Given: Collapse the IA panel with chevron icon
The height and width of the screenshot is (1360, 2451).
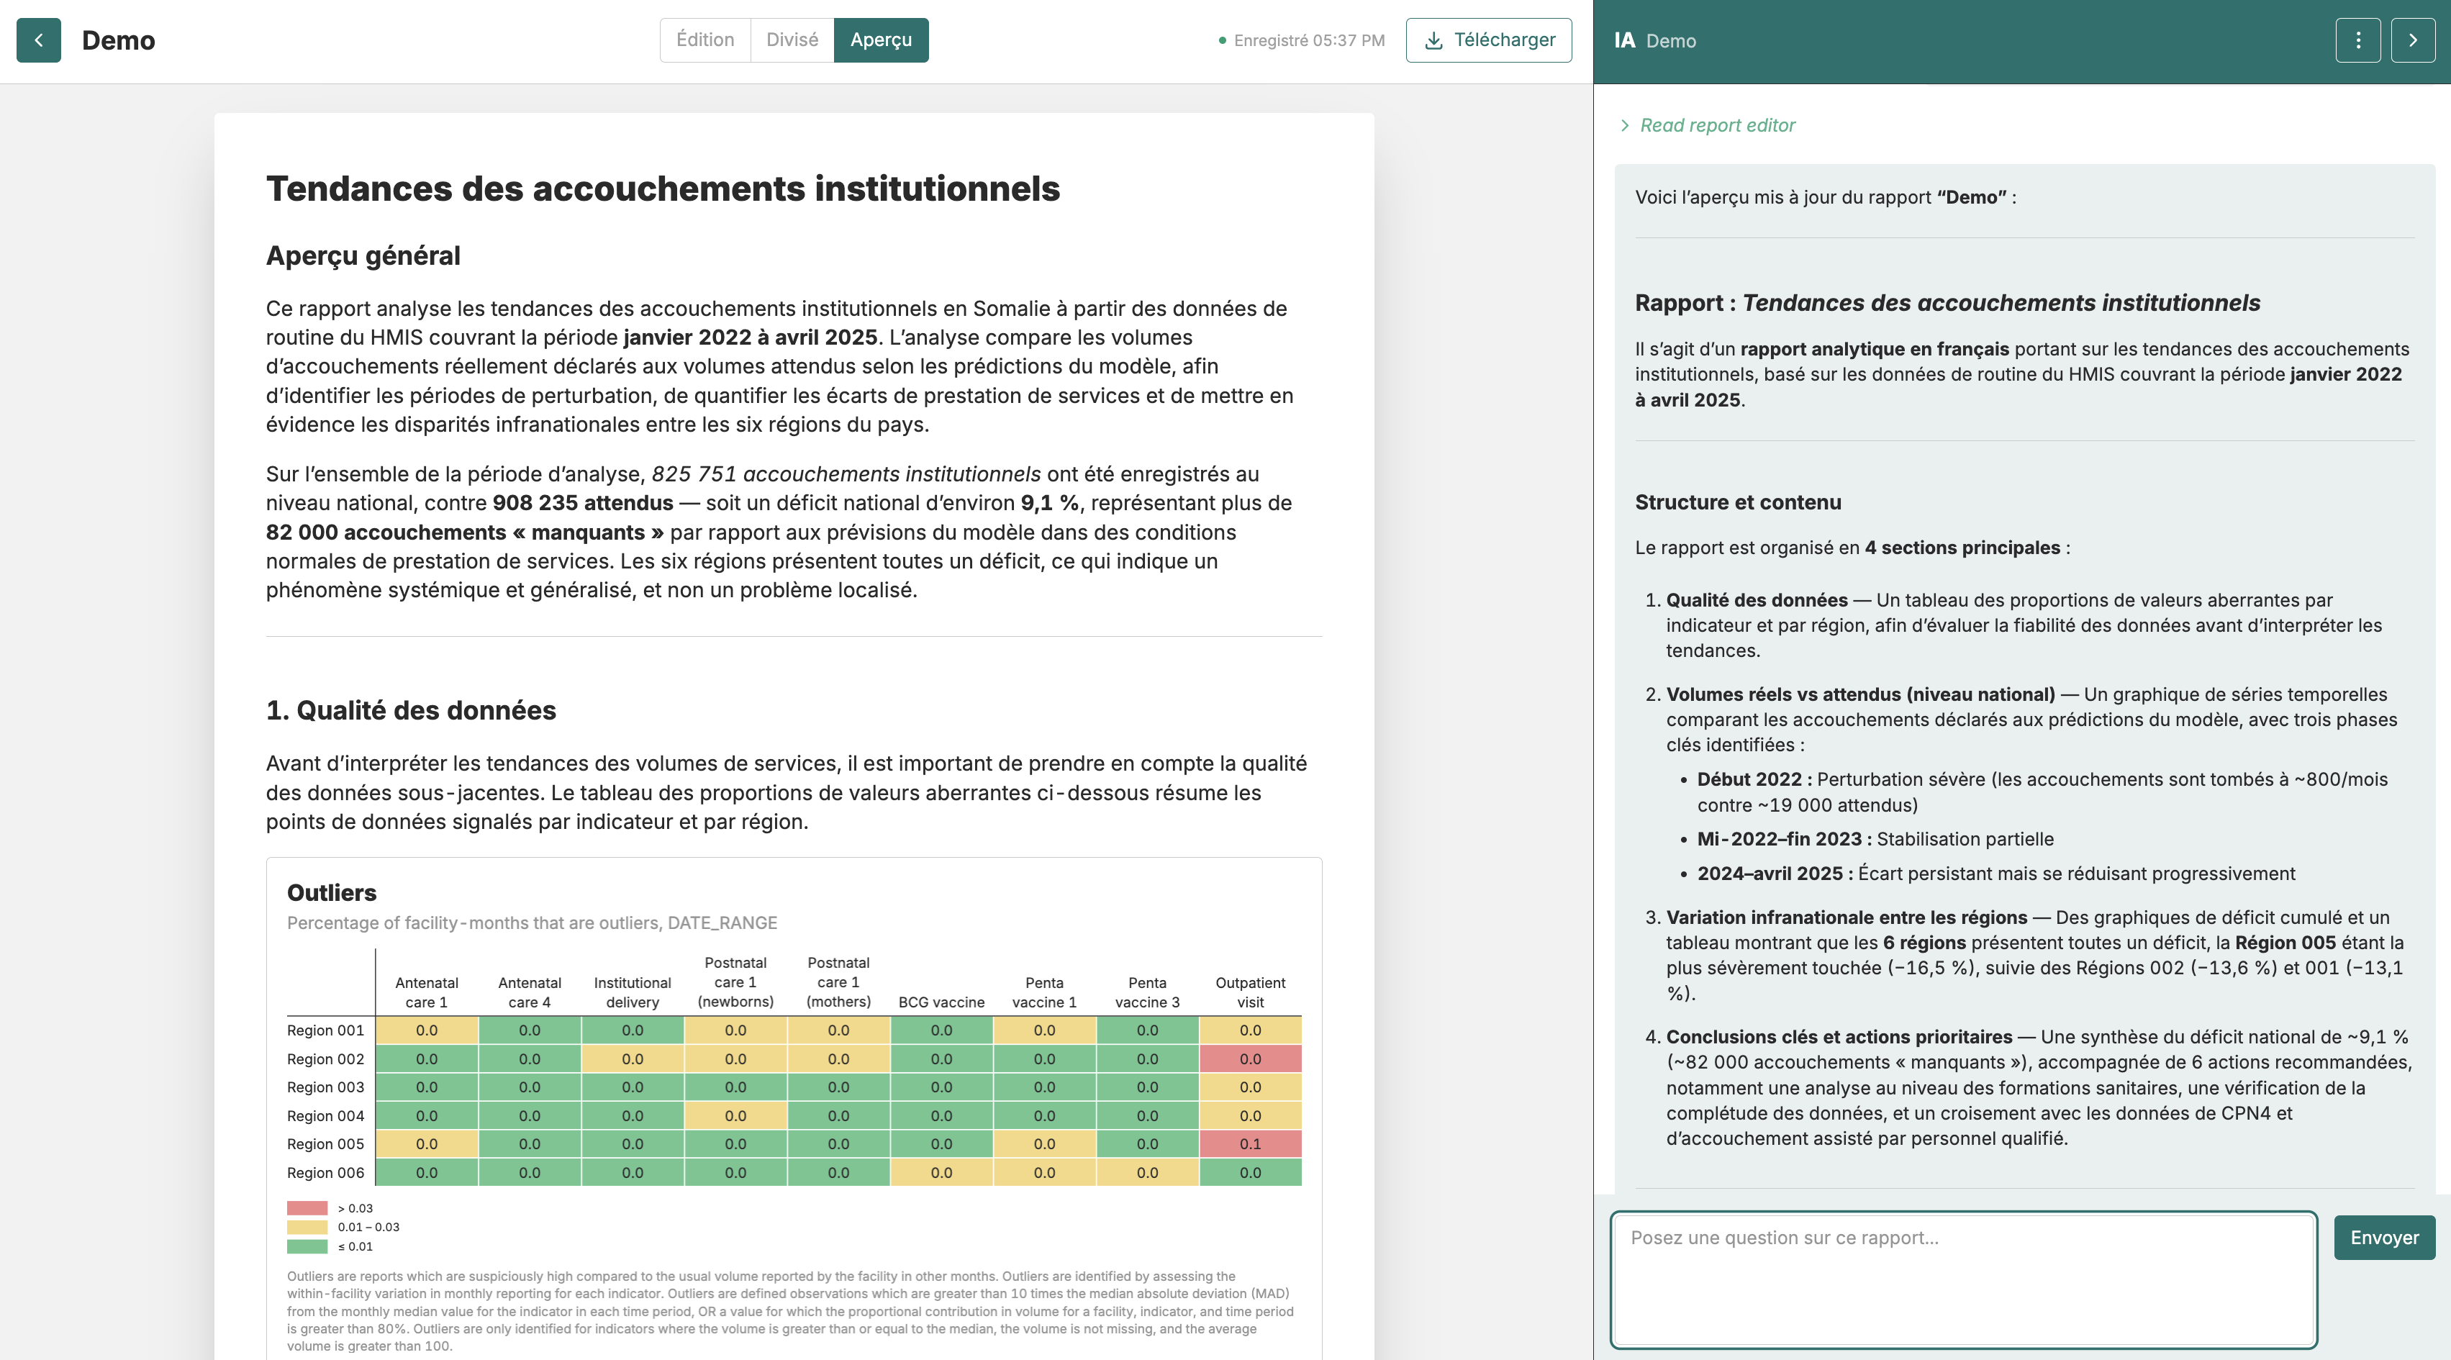Looking at the screenshot, I should click(2413, 40).
